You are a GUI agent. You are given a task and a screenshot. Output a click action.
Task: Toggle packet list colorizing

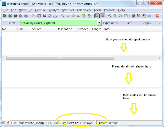pyautogui.click(x=97, y=16)
